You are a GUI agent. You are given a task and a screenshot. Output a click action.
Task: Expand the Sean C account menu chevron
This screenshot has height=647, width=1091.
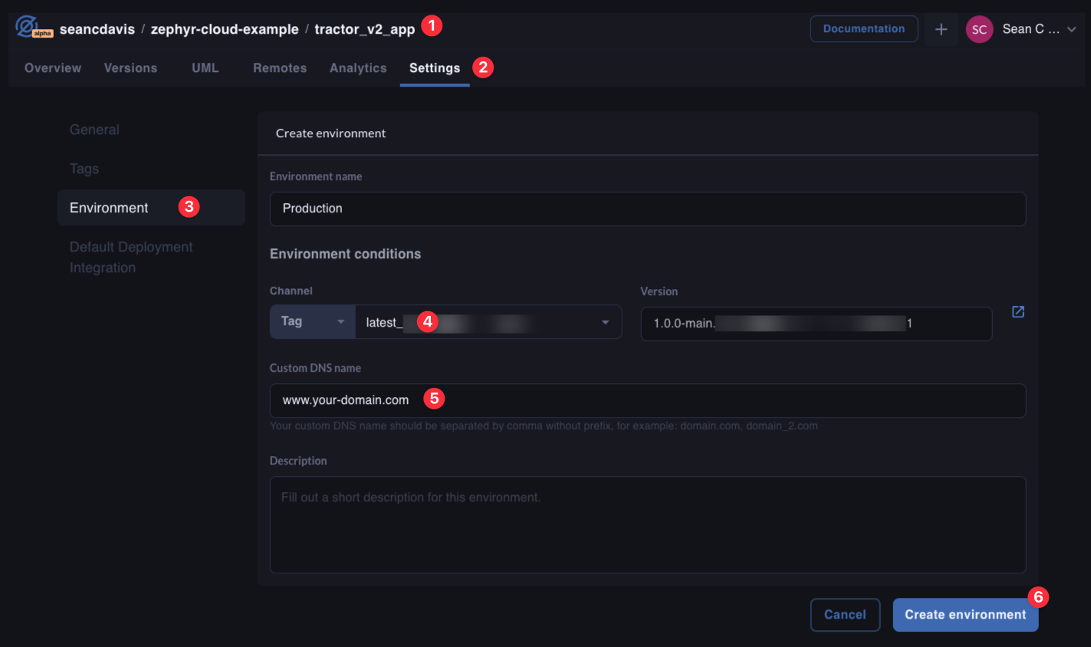click(1072, 29)
